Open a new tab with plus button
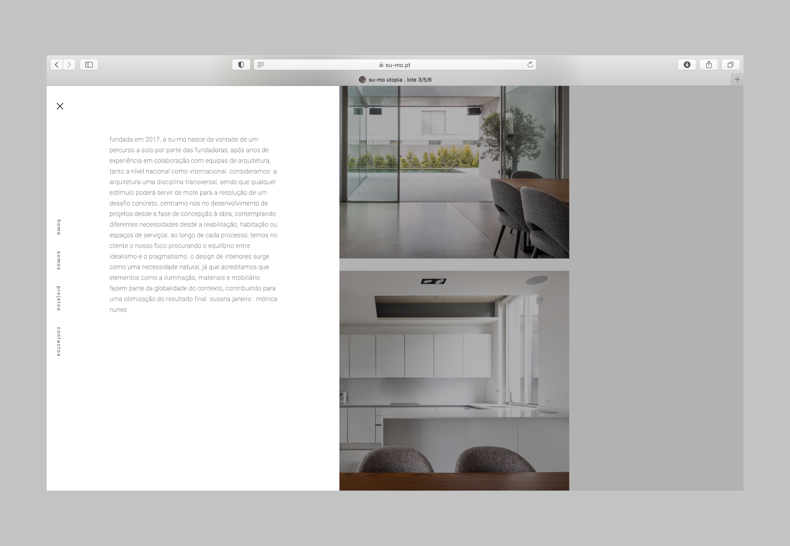Image resolution: width=790 pixels, height=546 pixels. pos(737,80)
